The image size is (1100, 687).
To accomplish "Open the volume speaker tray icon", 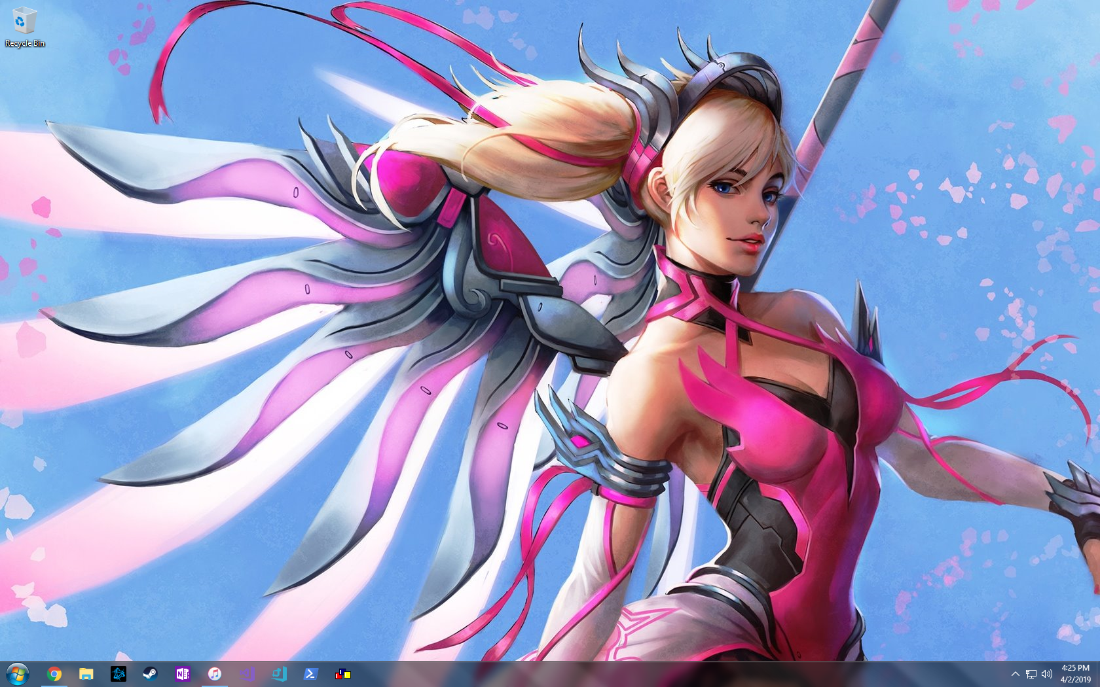I will click(x=1046, y=674).
